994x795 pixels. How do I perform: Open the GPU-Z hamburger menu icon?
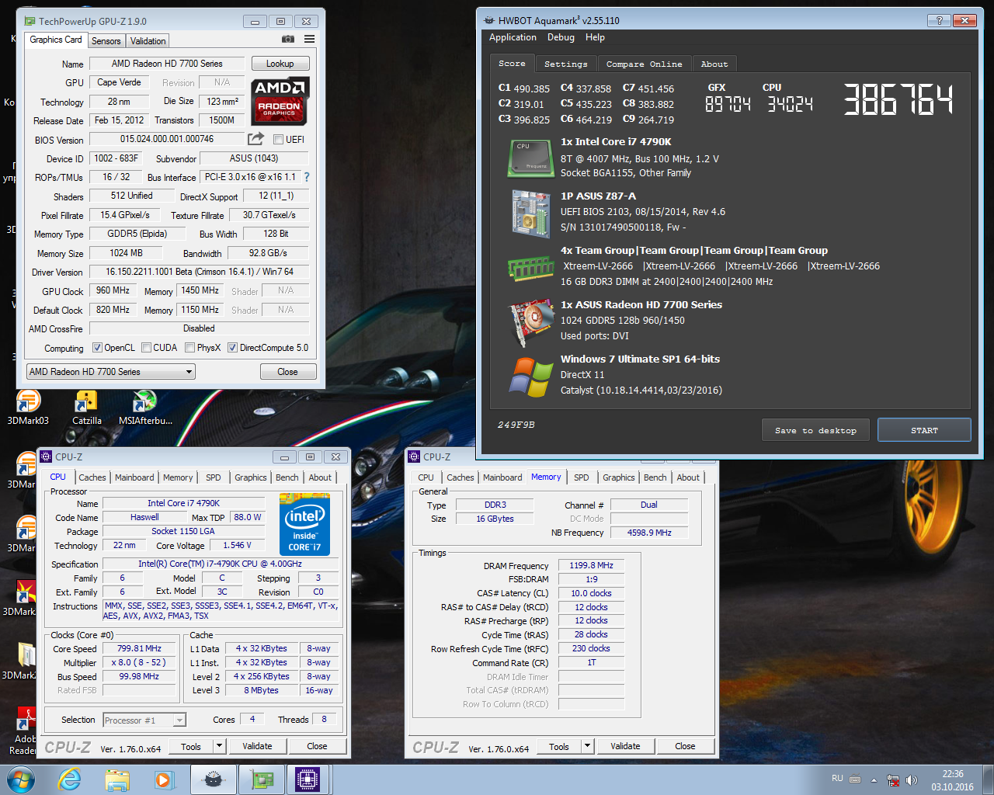(309, 39)
